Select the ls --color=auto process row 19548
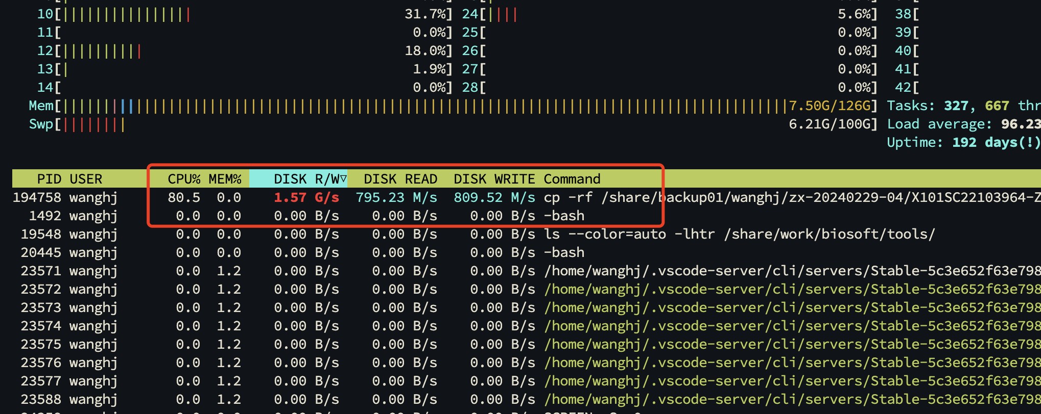Image resolution: width=1041 pixels, height=414 pixels. 527,234
